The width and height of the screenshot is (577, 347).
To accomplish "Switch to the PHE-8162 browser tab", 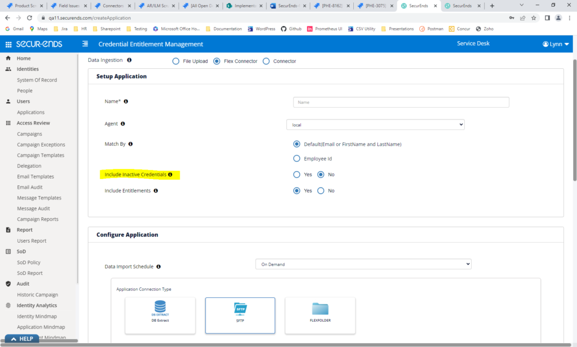I will coord(332,6).
